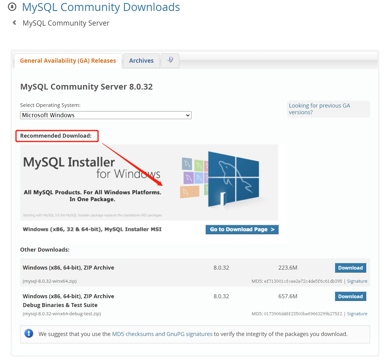
Task: Download the 223.6M Windows ZIP Archive
Action: [x=350, y=268]
